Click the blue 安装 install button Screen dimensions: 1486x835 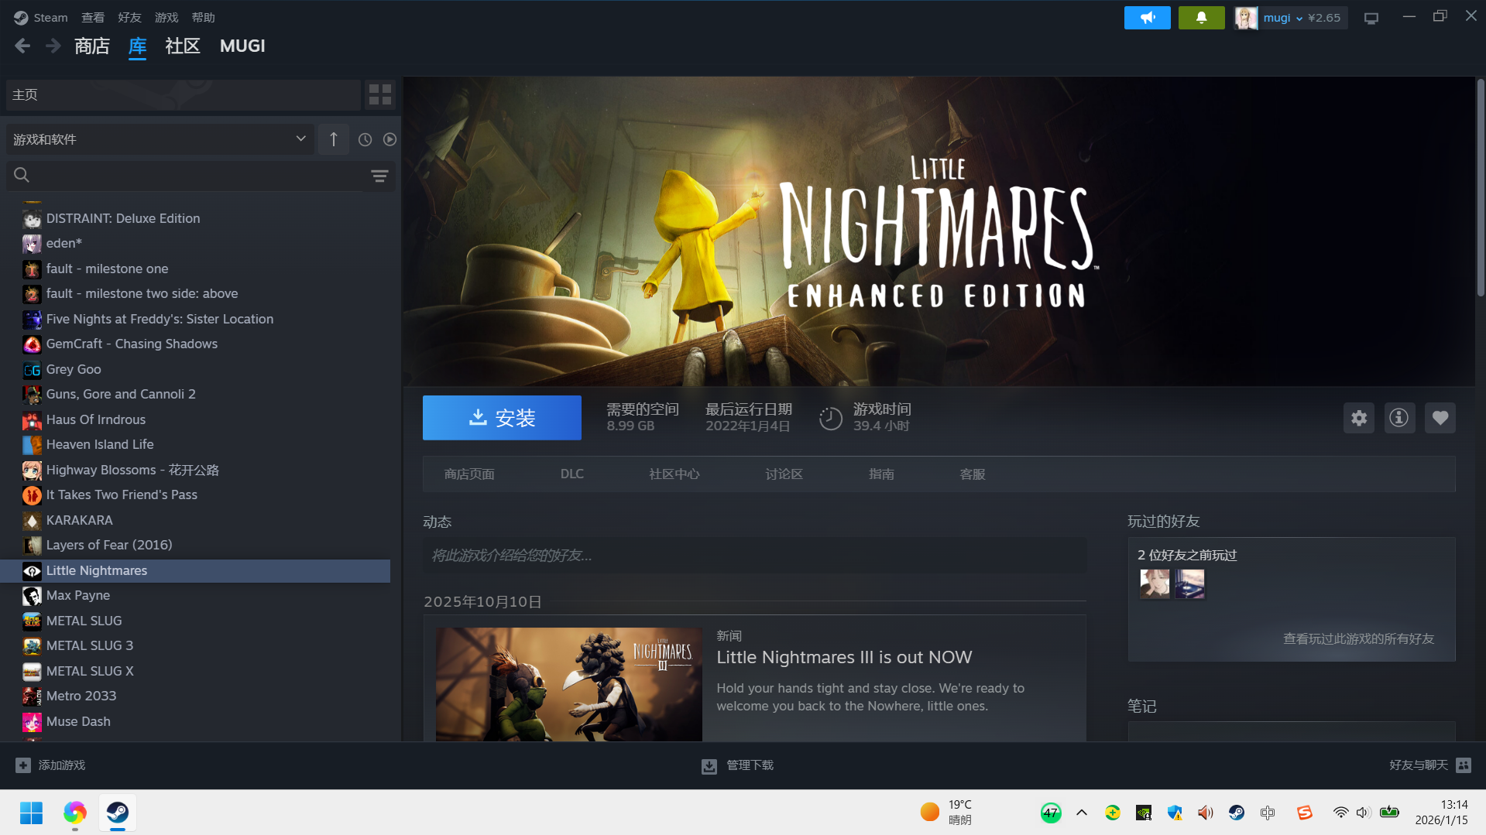(x=502, y=418)
